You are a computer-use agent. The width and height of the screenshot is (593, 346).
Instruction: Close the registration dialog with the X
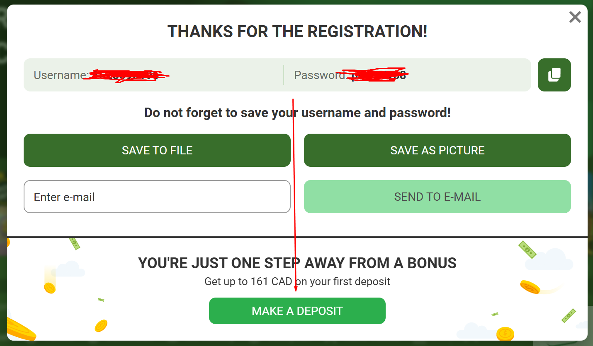click(x=575, y=17)
